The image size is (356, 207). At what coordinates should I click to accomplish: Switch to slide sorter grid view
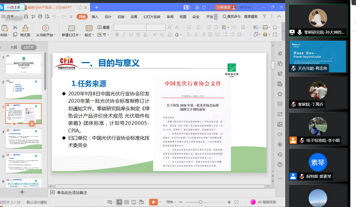[x=127, y=202]
